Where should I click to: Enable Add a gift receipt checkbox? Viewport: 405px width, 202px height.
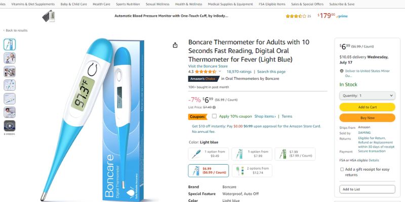point(342,170)
